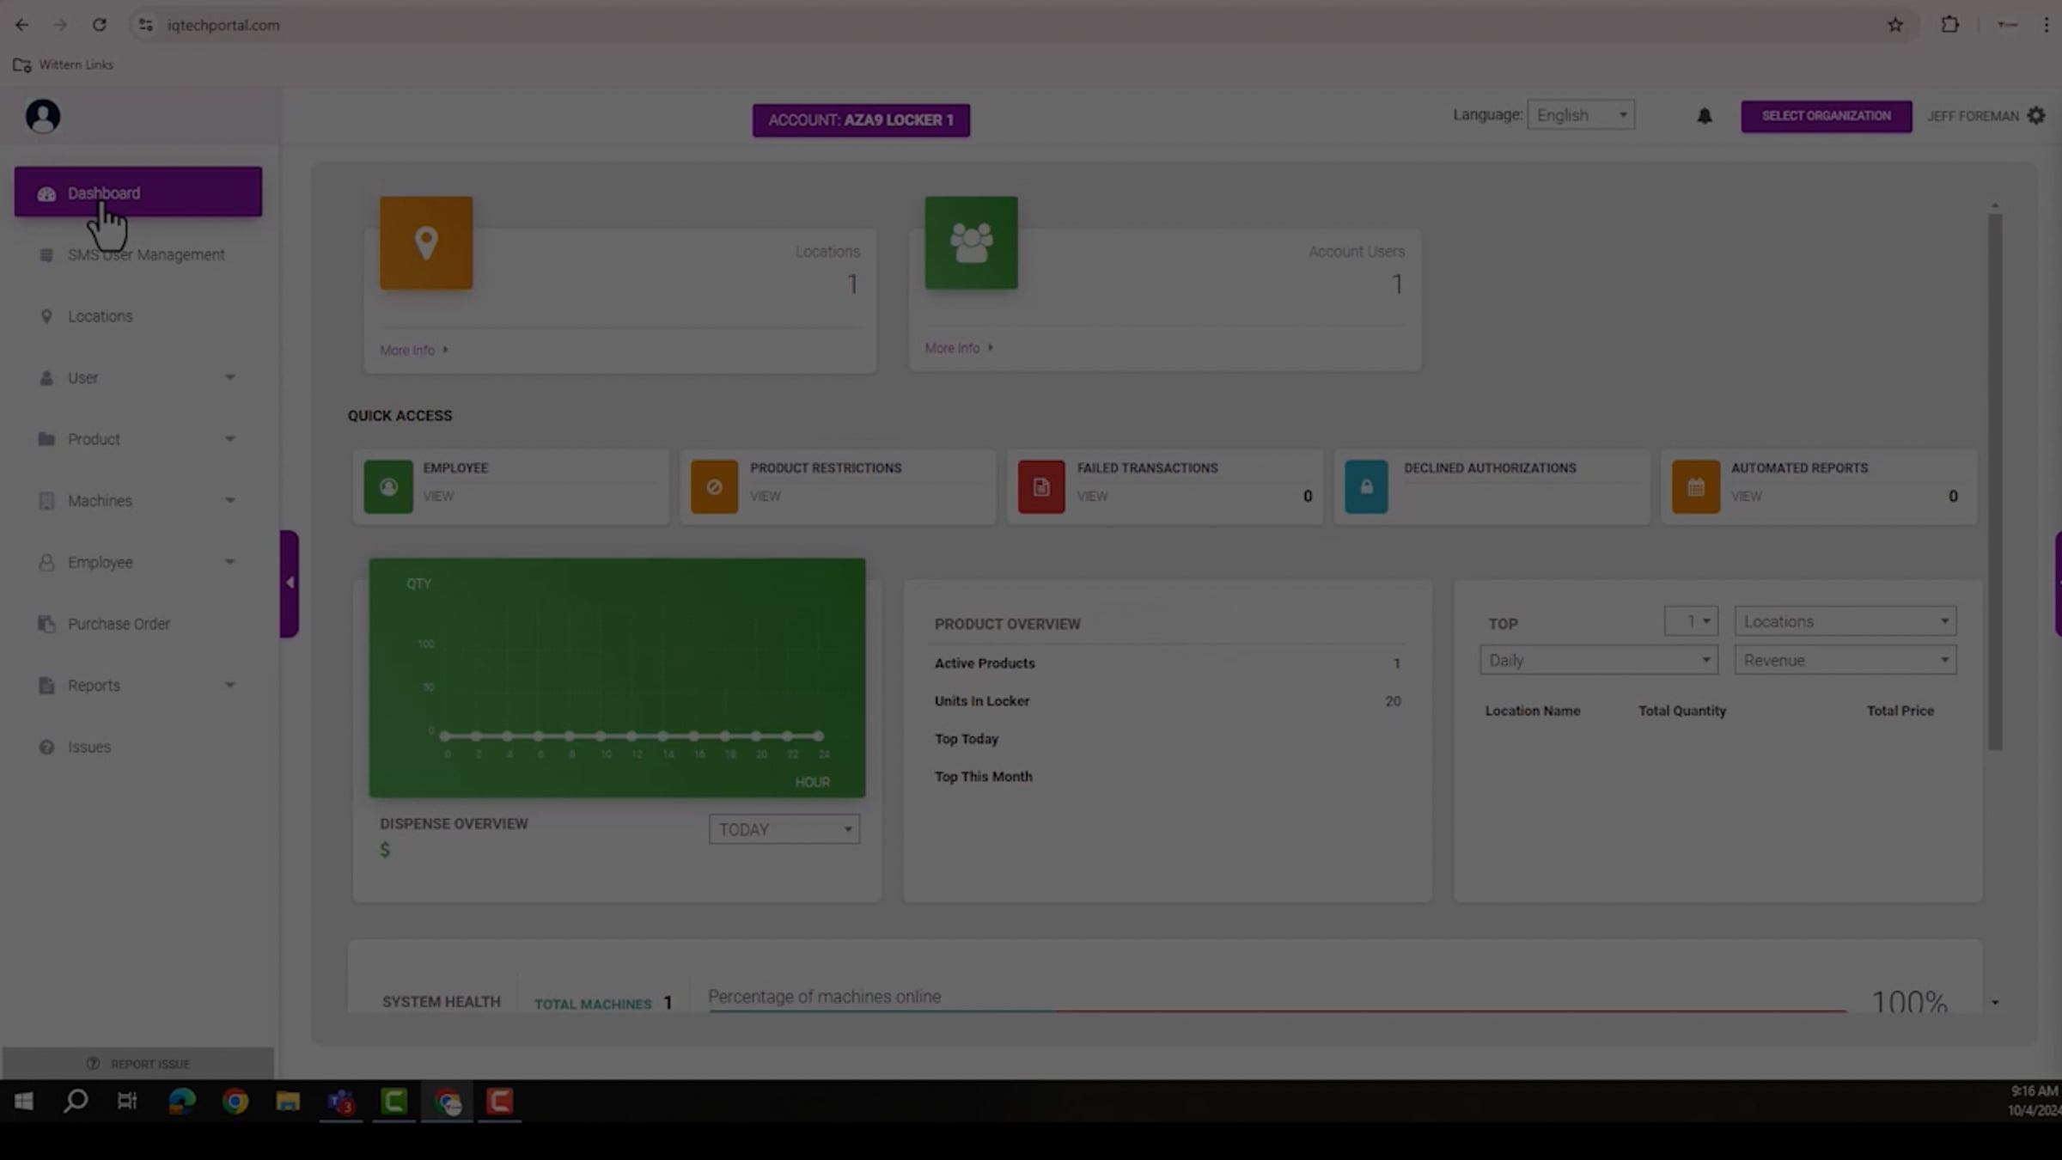
Task: Click View under Automated Reports
Action: point(1747,497)
